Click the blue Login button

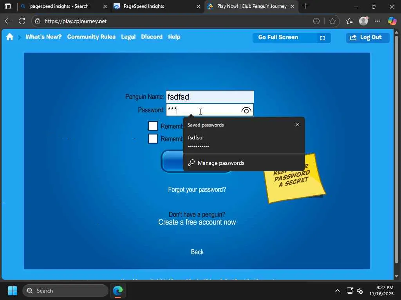tap(172, 161)
